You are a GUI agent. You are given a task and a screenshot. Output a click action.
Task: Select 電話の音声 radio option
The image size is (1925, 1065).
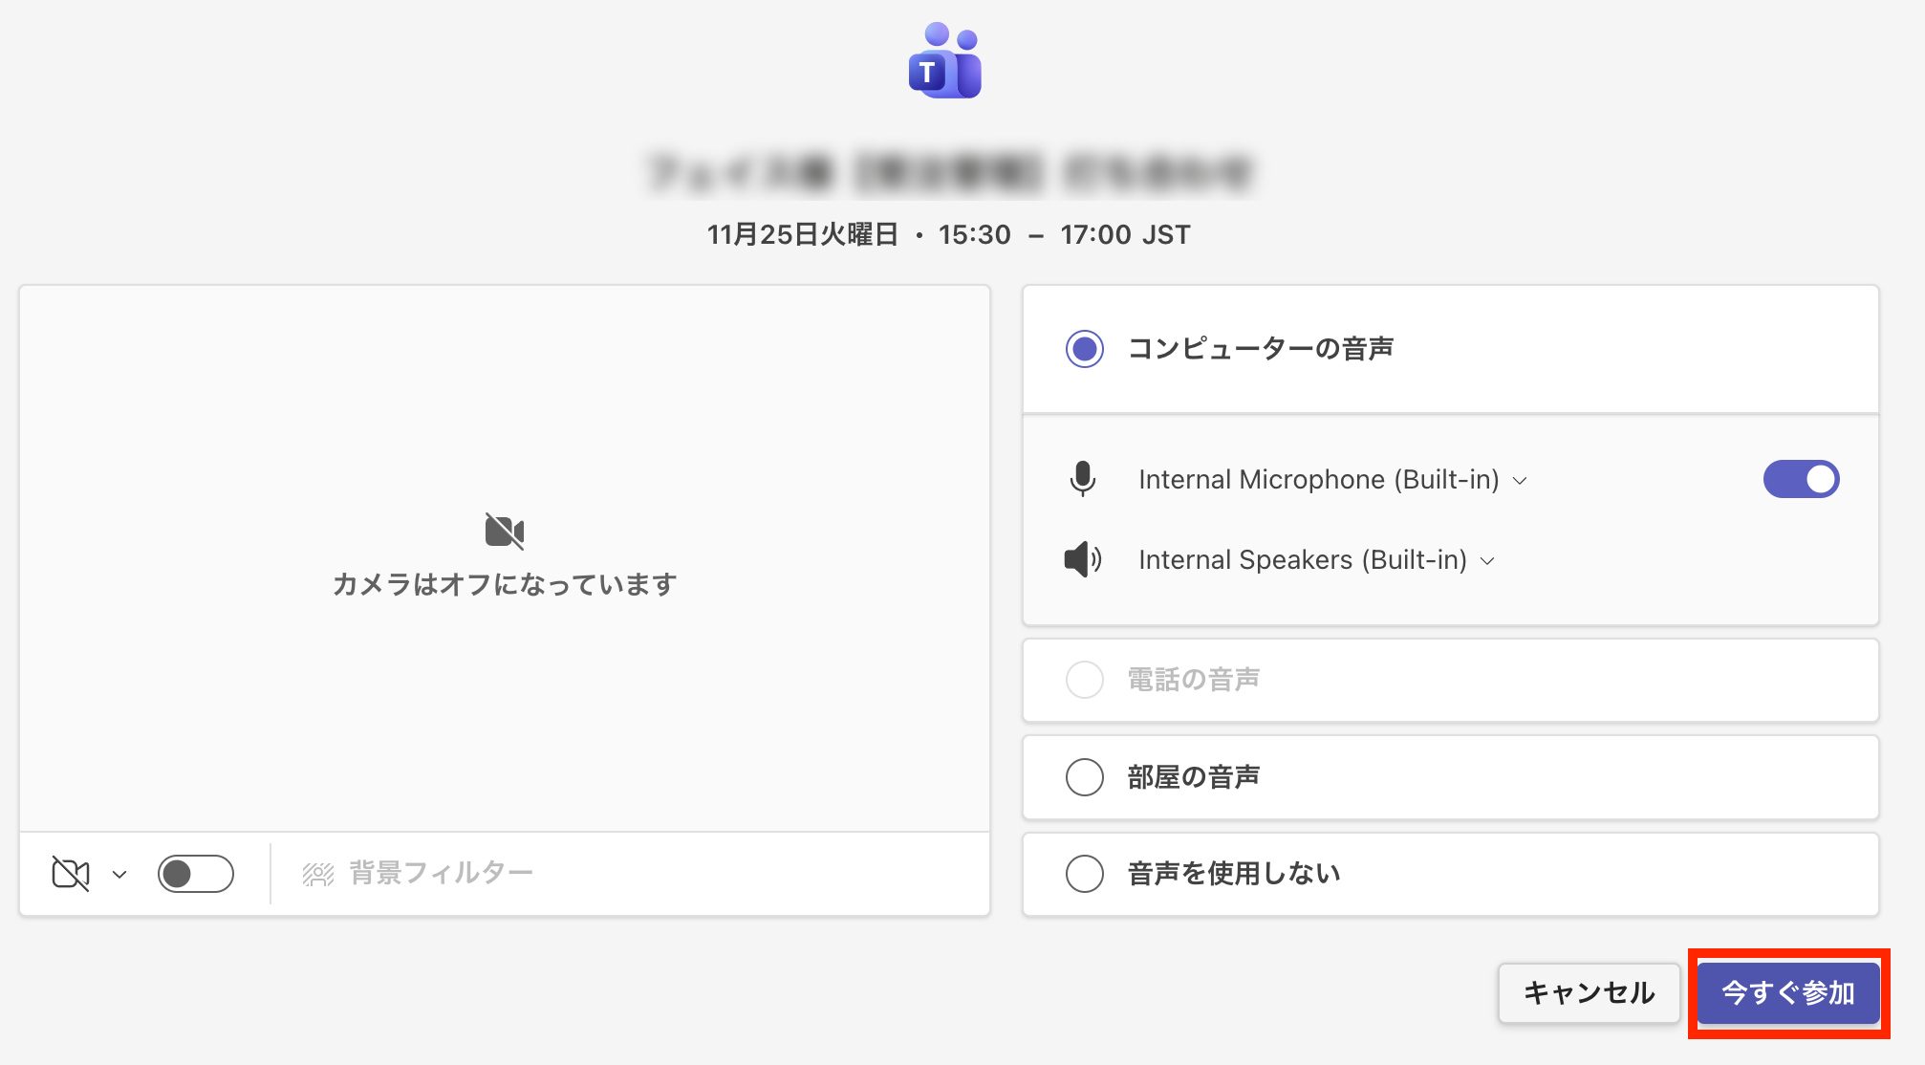tap(1085, 680)
